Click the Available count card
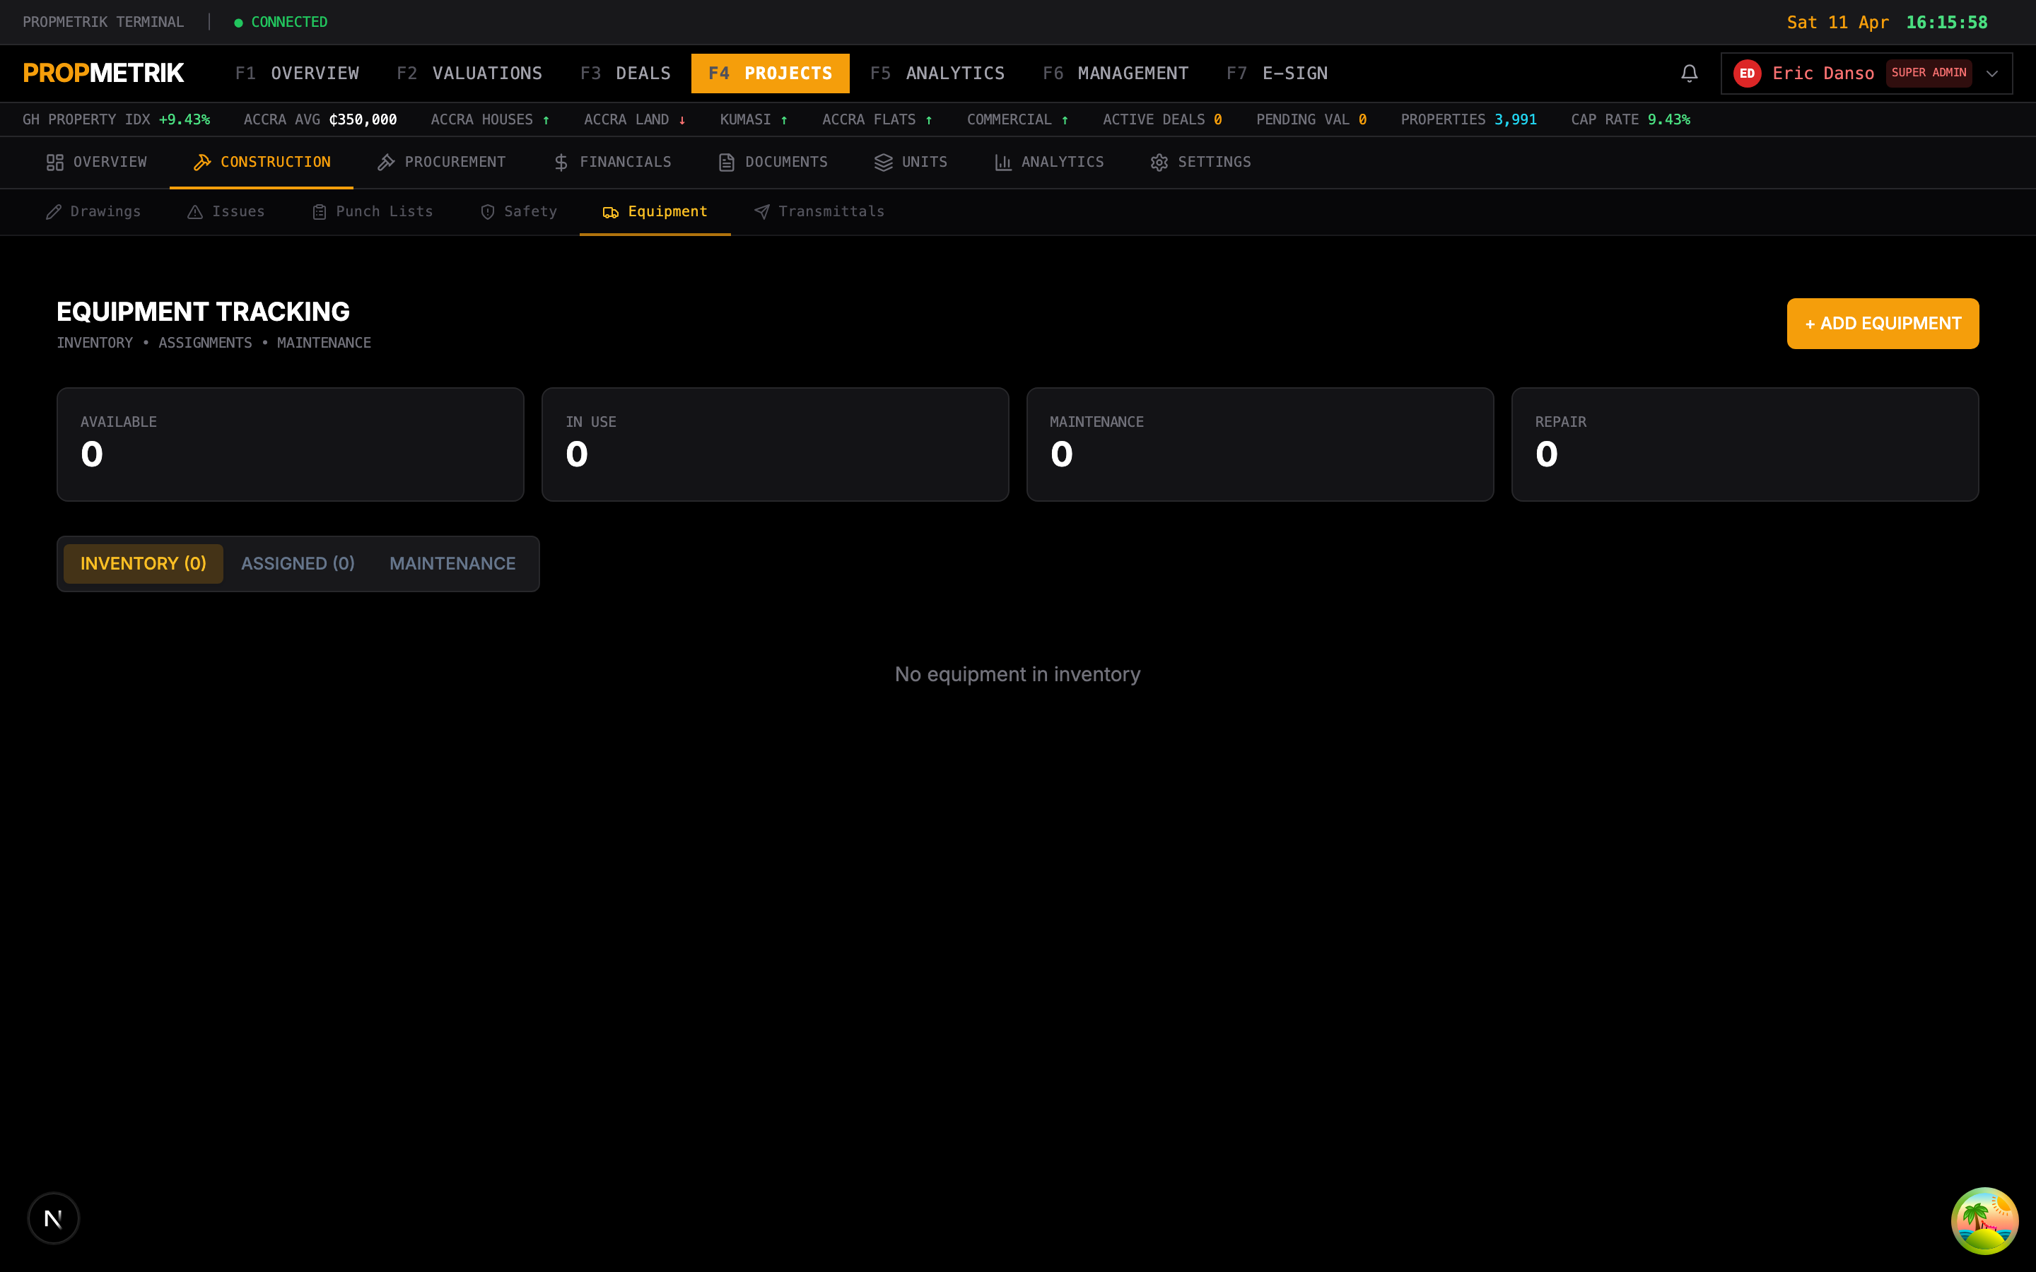Image resolution: width=2036 pixels, height=1272 pixels. point(291,444)
